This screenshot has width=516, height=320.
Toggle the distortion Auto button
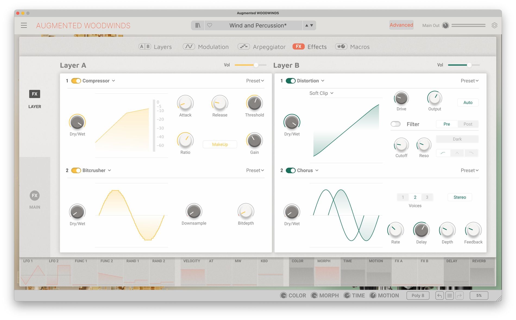pos(468,103)
